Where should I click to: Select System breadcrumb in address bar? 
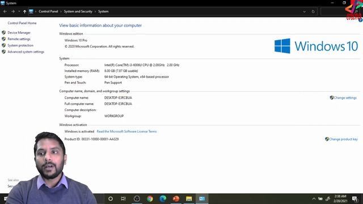click(103, 11)
